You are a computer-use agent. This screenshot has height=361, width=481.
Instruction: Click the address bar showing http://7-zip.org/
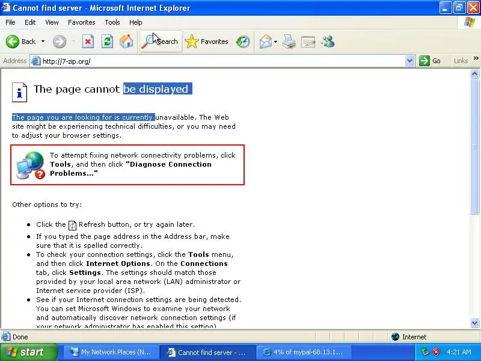[222, 61]
